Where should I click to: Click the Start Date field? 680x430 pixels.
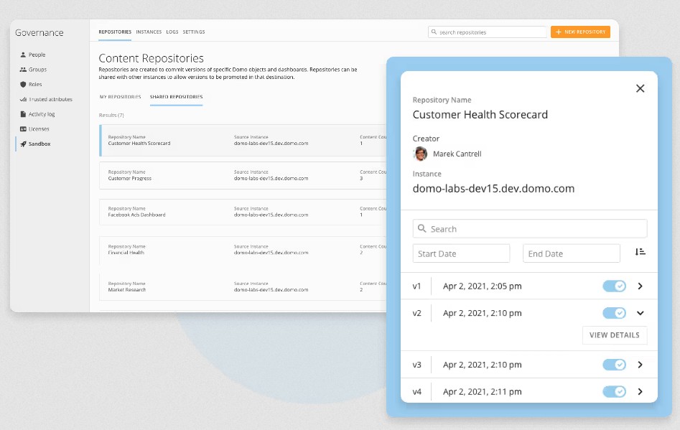[462, 253]
